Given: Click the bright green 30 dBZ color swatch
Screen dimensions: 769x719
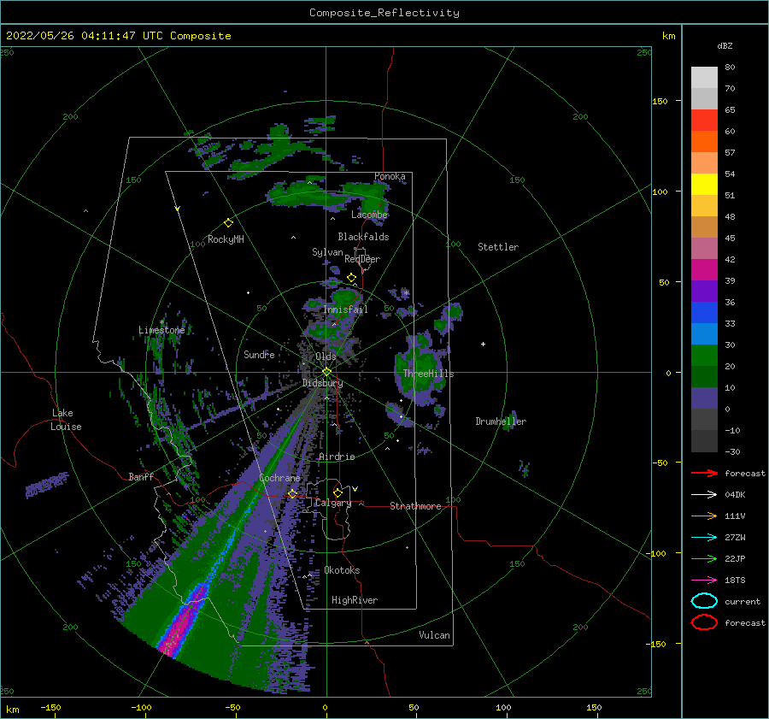Looking at the screenshot, I should [x=704, y=356].
